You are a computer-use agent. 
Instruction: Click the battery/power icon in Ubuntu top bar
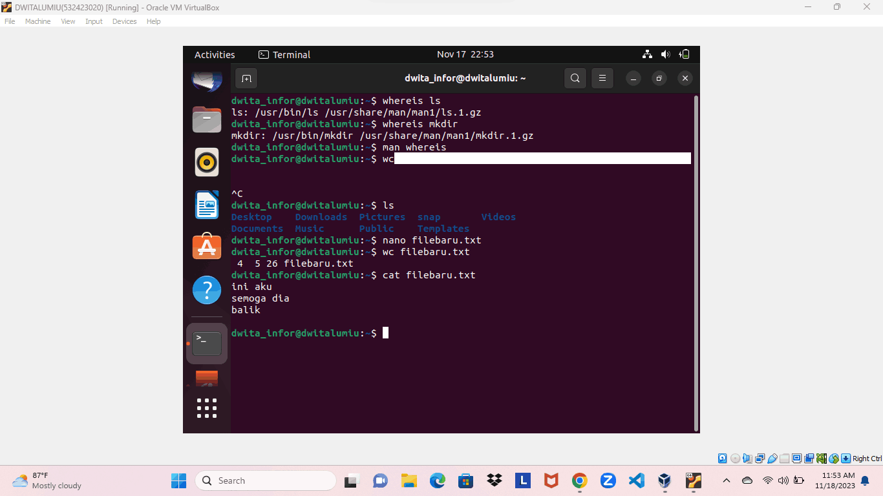pyautogui.click(x=685, y=54)
